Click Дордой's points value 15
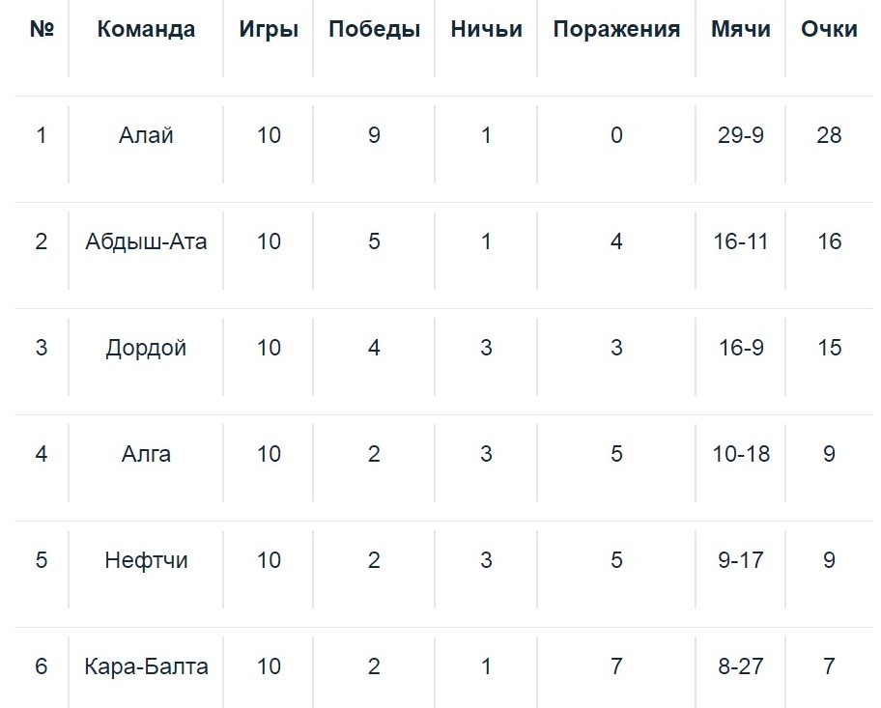The image size is (881, 708). point(829,348)
